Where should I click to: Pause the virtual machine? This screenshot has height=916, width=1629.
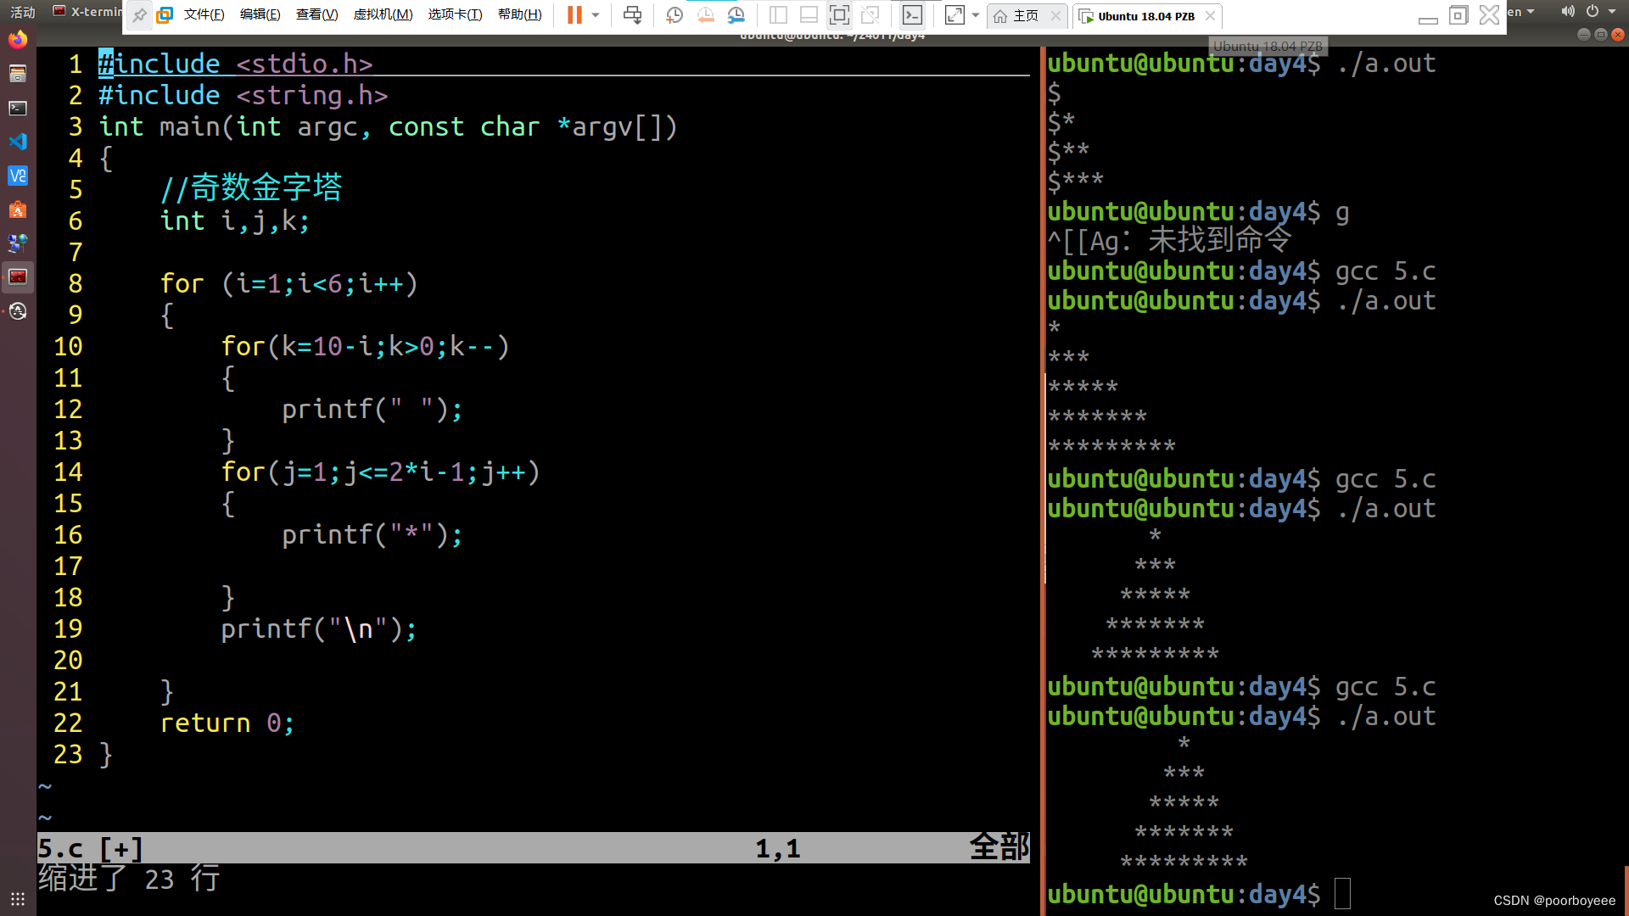(574, 14)
